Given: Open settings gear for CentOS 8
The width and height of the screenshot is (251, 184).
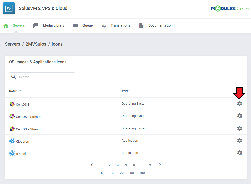Looking at the screenshot, I should click(x=240, y=104).
